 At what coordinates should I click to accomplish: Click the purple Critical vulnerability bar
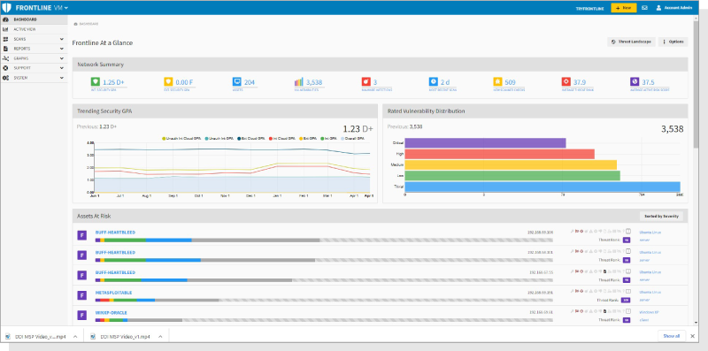pyautogui.click(x=485, y=143)
